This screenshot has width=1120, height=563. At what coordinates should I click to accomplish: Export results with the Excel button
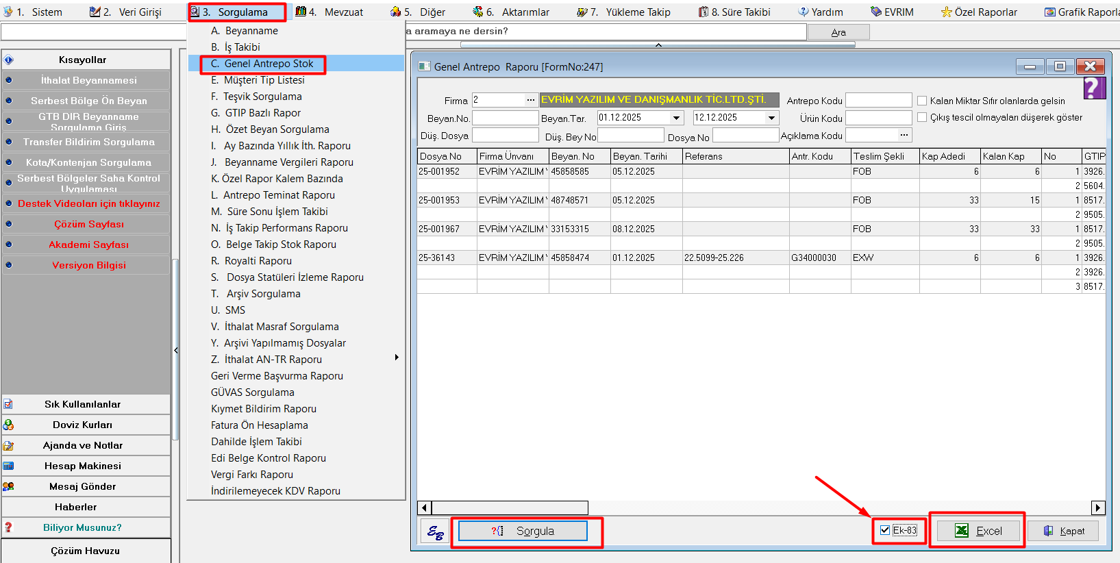pyautogui.click(x=978, y=531)
